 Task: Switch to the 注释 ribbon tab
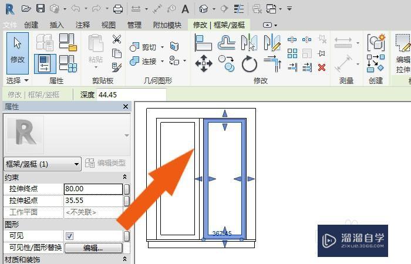pos(83,25)
